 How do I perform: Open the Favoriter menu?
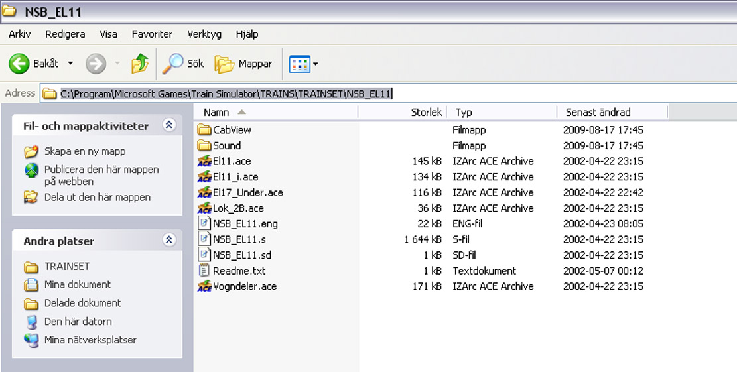click(152, 34)
